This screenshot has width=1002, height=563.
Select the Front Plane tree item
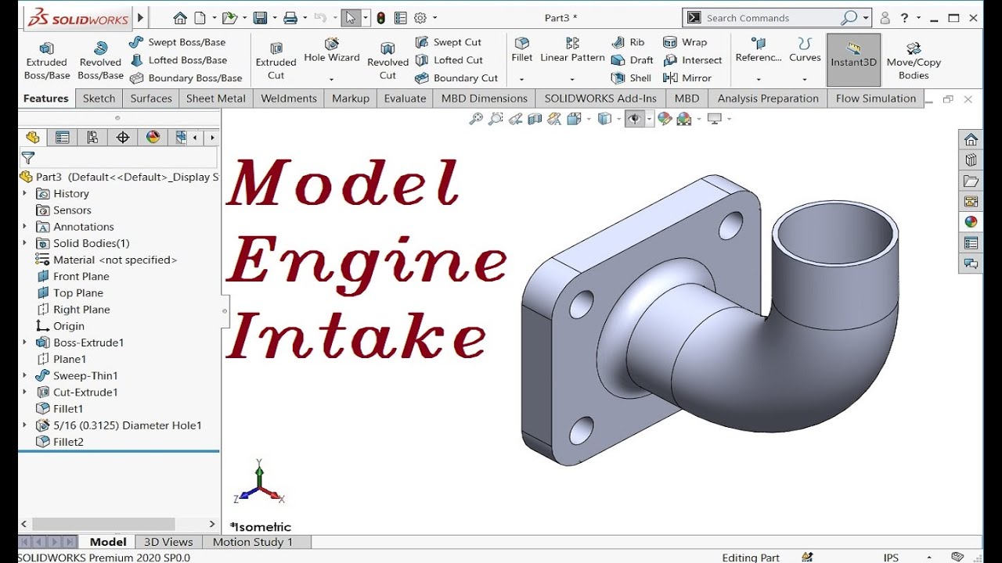point(73,277)
